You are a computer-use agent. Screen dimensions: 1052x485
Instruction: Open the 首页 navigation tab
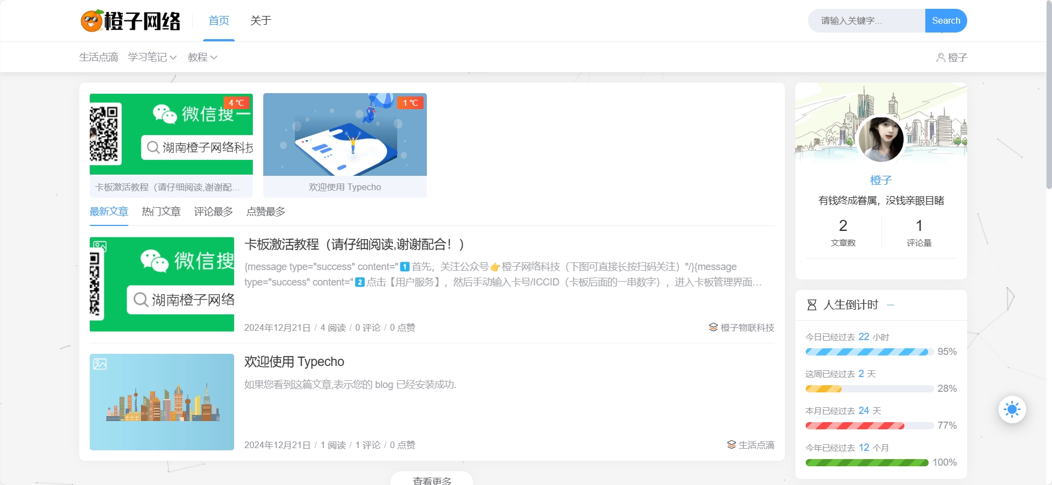(x=219, y=20)
